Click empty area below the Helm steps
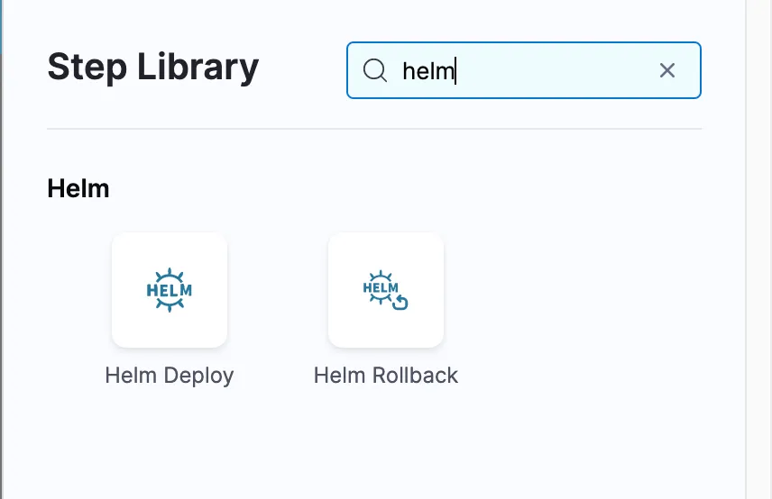The width and height of the screenshot is (772, 499). point(361,441)
